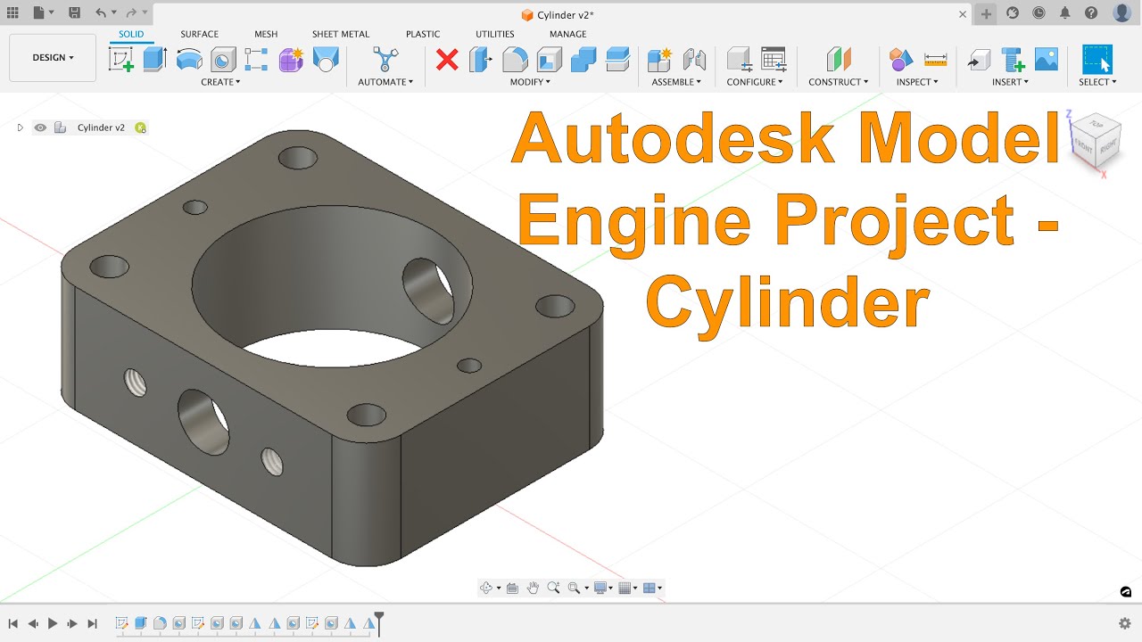Viewport: 1142px width, 642px height.
Task: Open the Joint tool
Action: [x=694, y=60]
